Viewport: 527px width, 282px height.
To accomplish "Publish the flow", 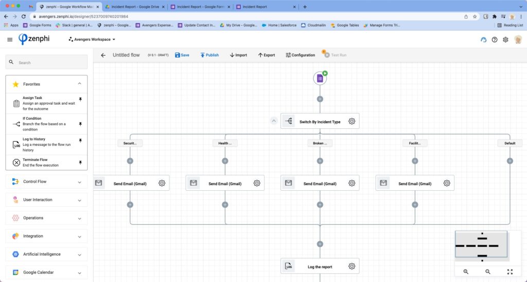I will coord(209,55).
